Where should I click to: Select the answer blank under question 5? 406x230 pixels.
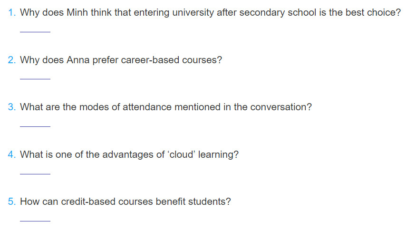[35, 221]
